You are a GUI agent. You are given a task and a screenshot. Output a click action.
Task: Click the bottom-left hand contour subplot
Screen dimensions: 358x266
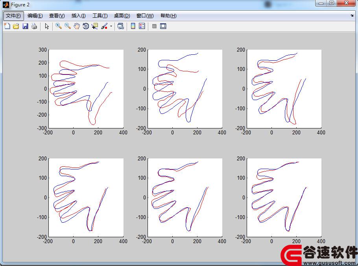pyautogui.click(x=86, y=197)
